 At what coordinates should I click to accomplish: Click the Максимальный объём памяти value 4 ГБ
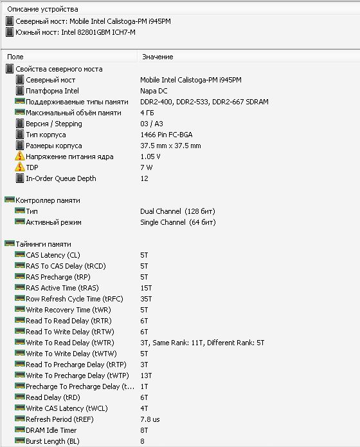(147, 113)
